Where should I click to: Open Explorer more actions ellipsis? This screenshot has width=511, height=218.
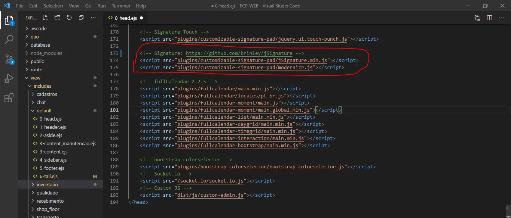click(x=93, y=18)
